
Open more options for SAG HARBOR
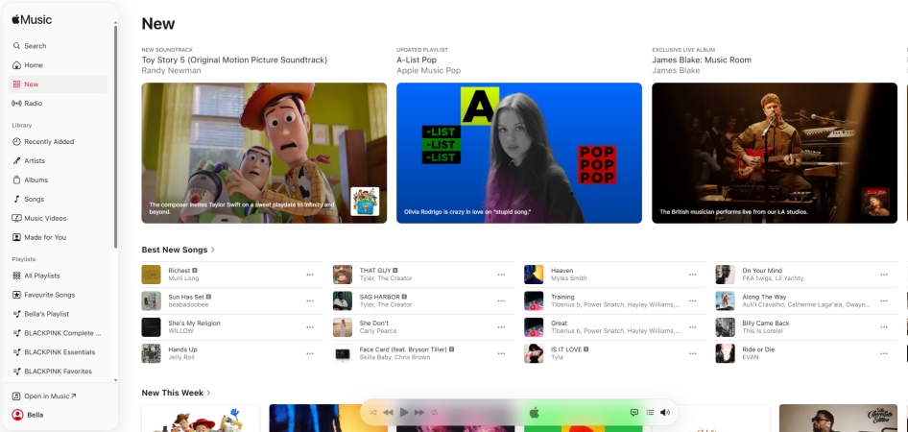click(x=501, y=301)
